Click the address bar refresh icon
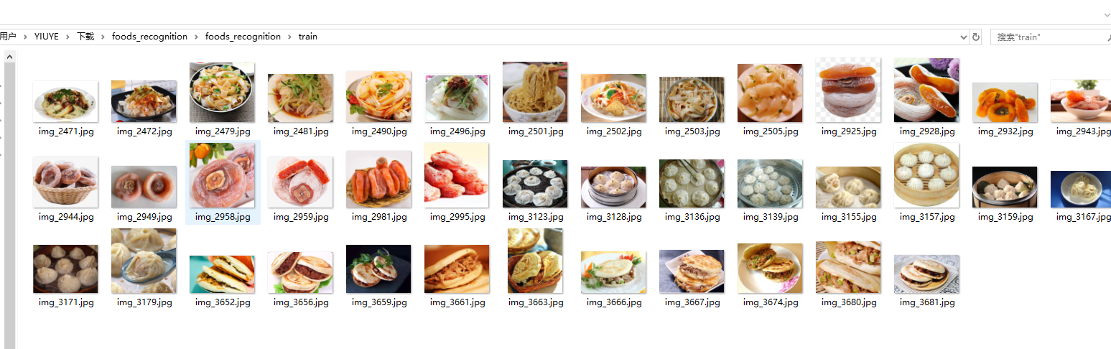The height and width of the screenshot is (349, 1111). point(976,37)
